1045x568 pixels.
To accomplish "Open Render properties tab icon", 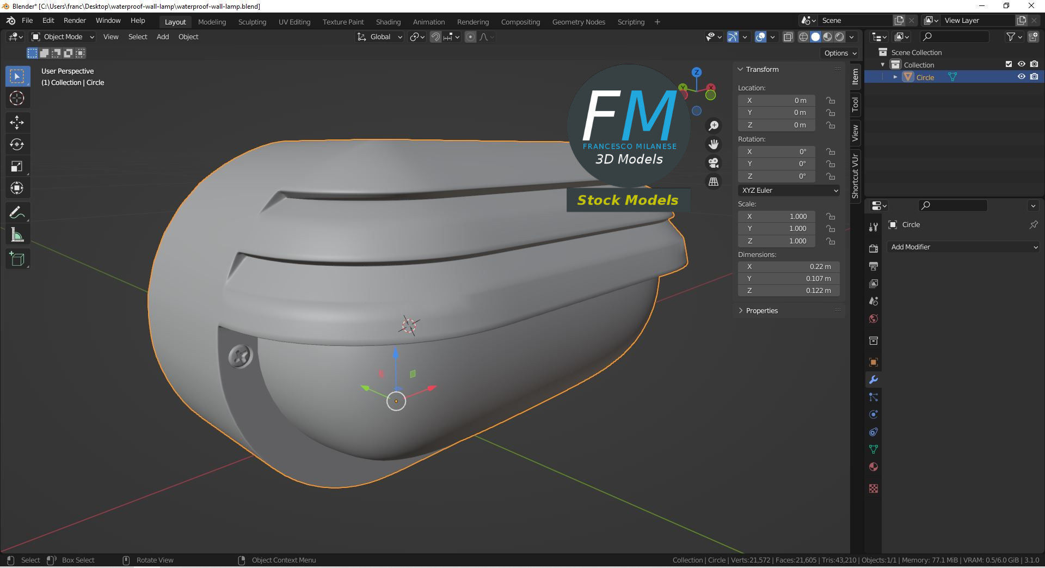I will [x=874, y=248].
